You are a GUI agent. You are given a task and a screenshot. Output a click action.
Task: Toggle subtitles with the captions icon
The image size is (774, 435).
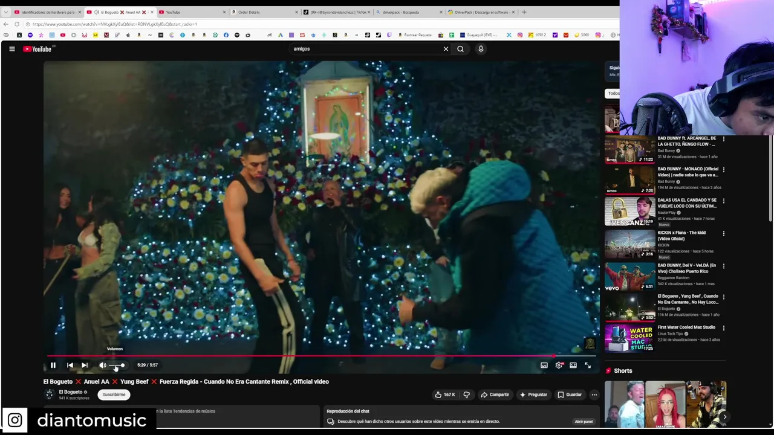point(544,365)
